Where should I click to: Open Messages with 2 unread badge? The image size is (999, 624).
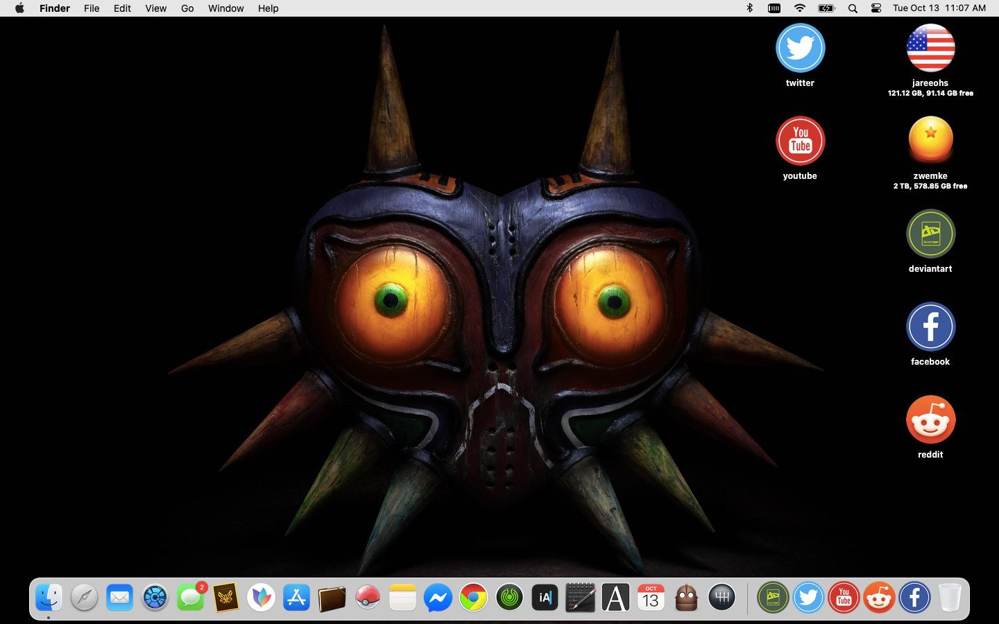coord(190,597)
